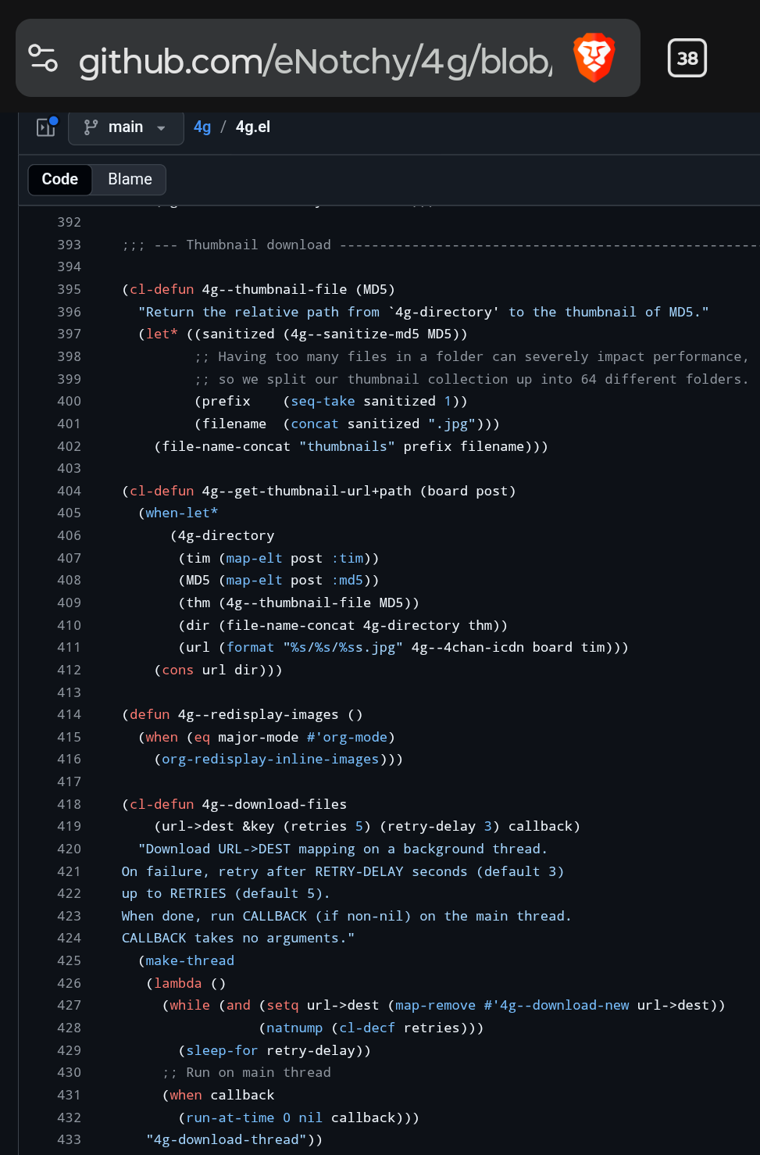
Task: Click the 4g--redisplay-images function name
Action: [259, 714]
